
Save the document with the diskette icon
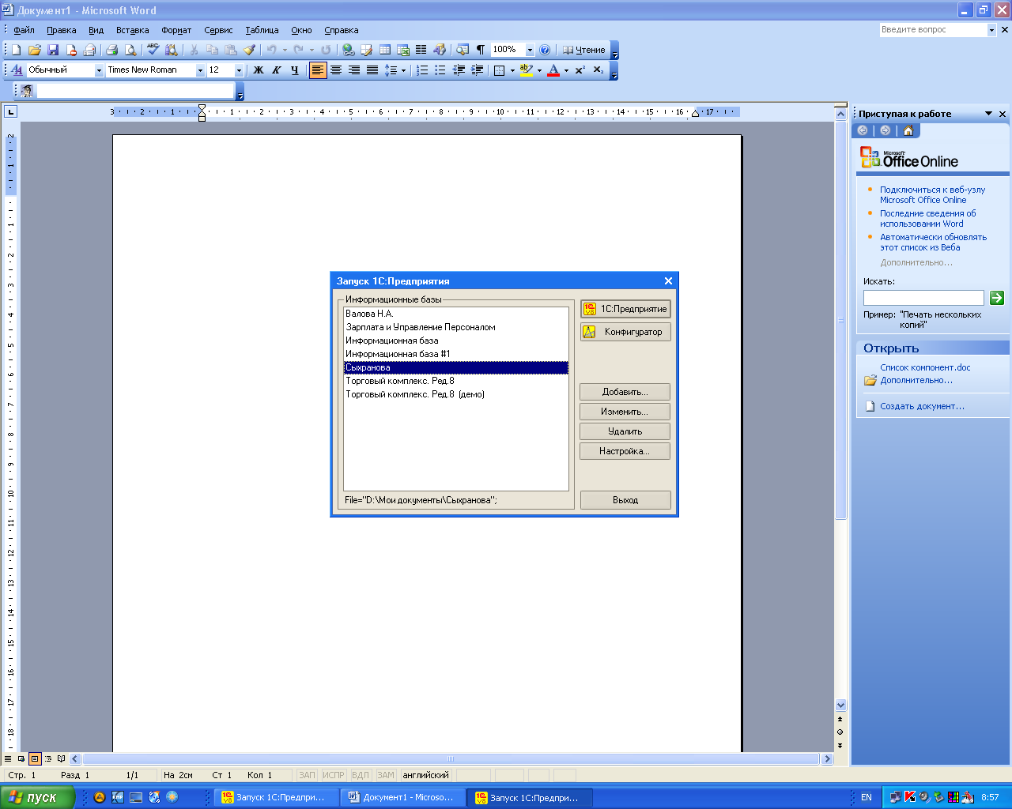(53, 50)
